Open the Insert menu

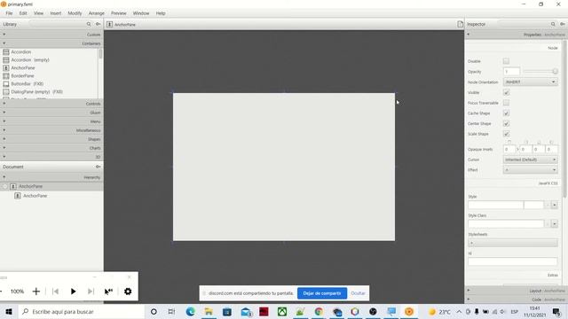(x=56, y=13)
